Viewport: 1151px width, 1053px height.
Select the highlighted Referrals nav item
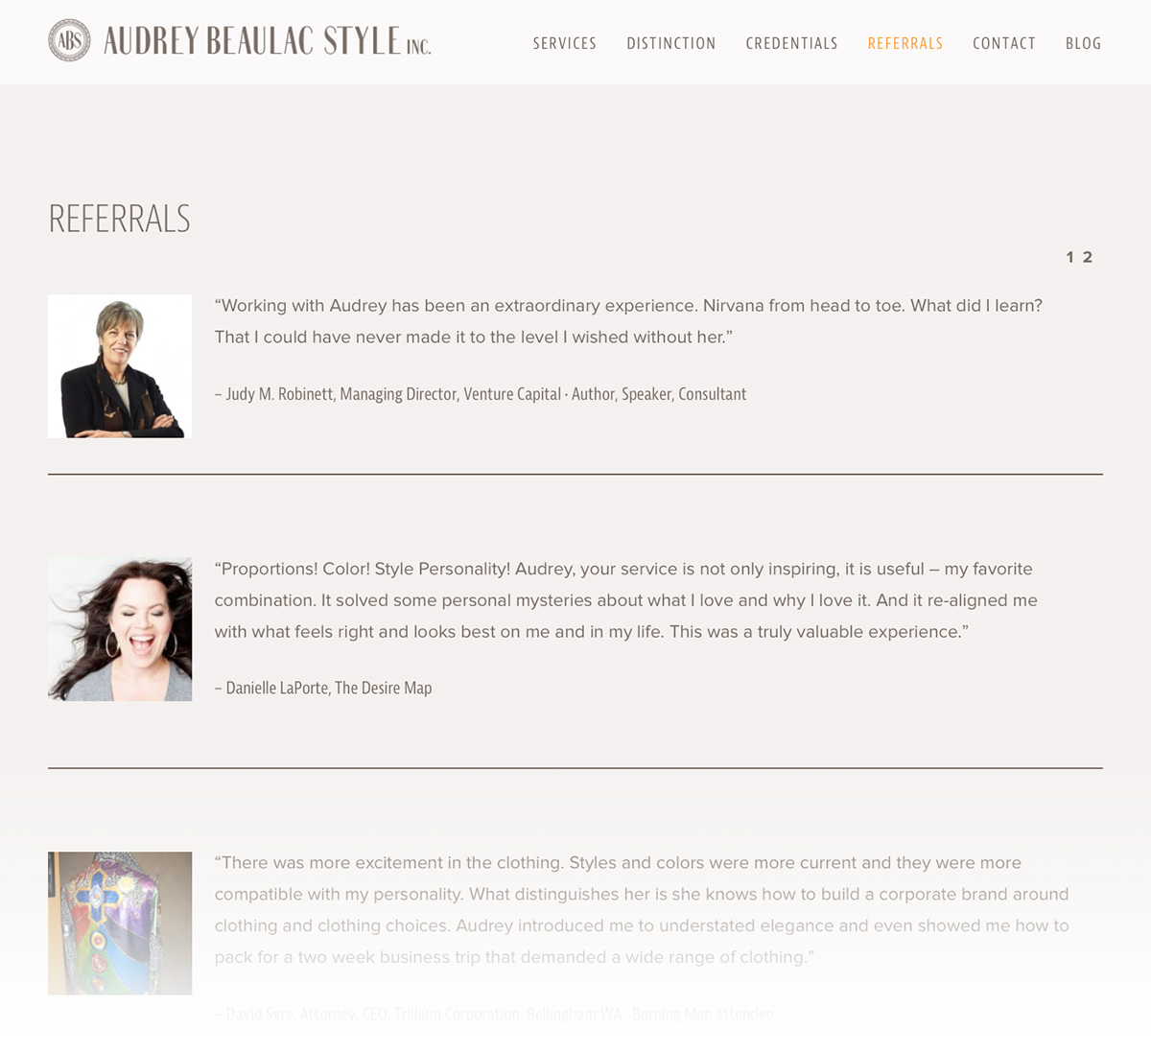(905, 43)
